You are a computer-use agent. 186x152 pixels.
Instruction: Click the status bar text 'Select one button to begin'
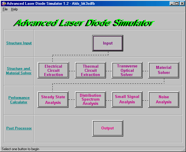coord(21,149)
